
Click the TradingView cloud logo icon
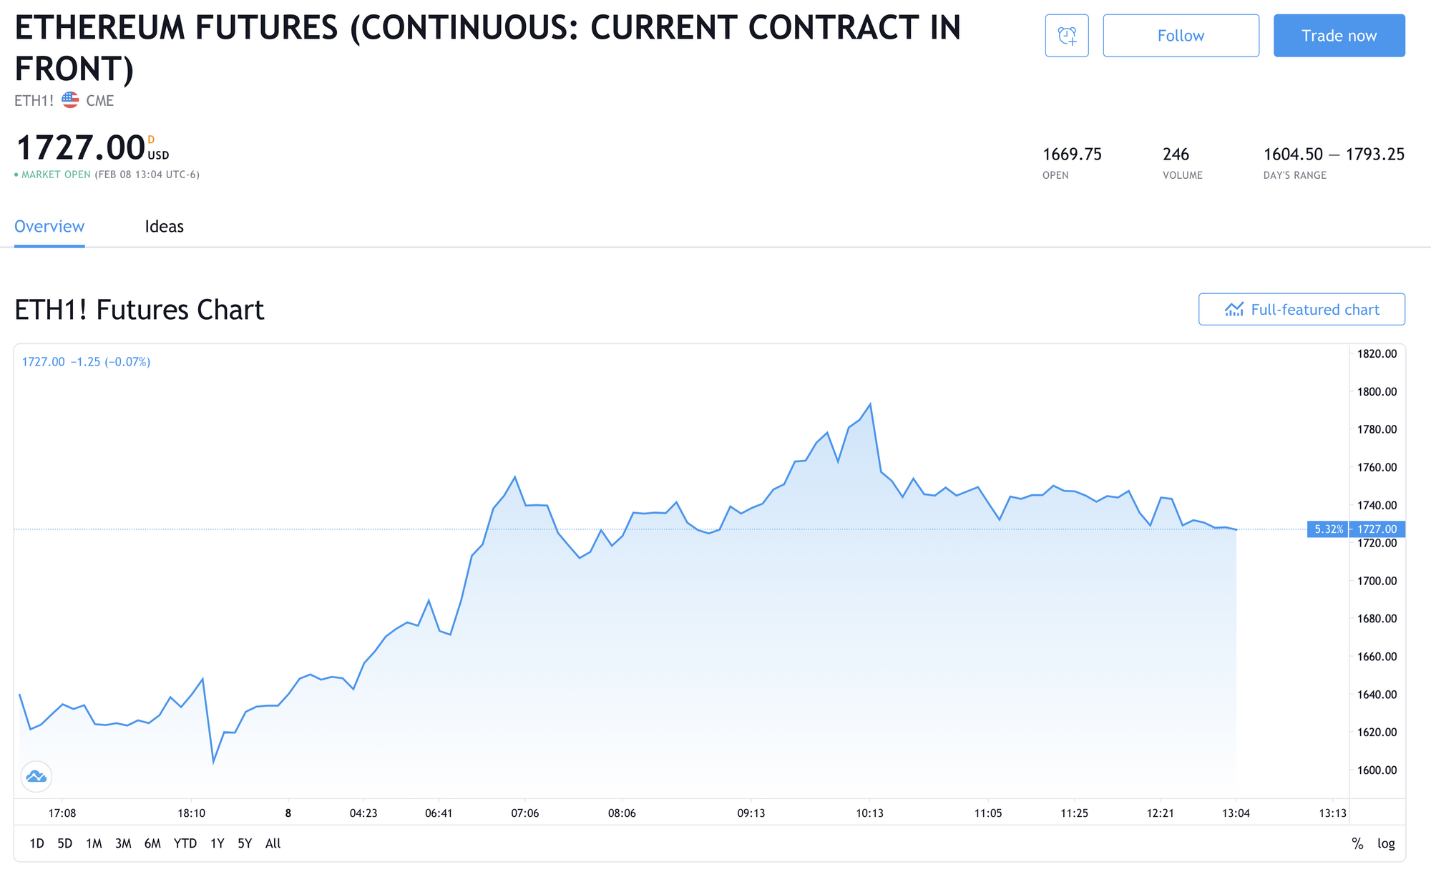pos(36,776)
